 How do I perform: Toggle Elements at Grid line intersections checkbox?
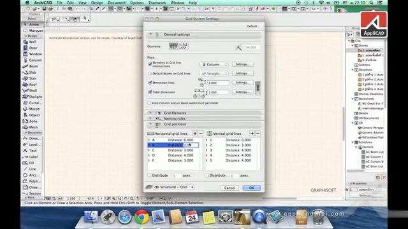tap(150, 64)
